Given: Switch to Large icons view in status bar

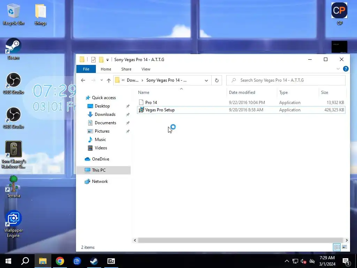Looking at the screenshot, I should pyautogui.click(x=344, y=247).
